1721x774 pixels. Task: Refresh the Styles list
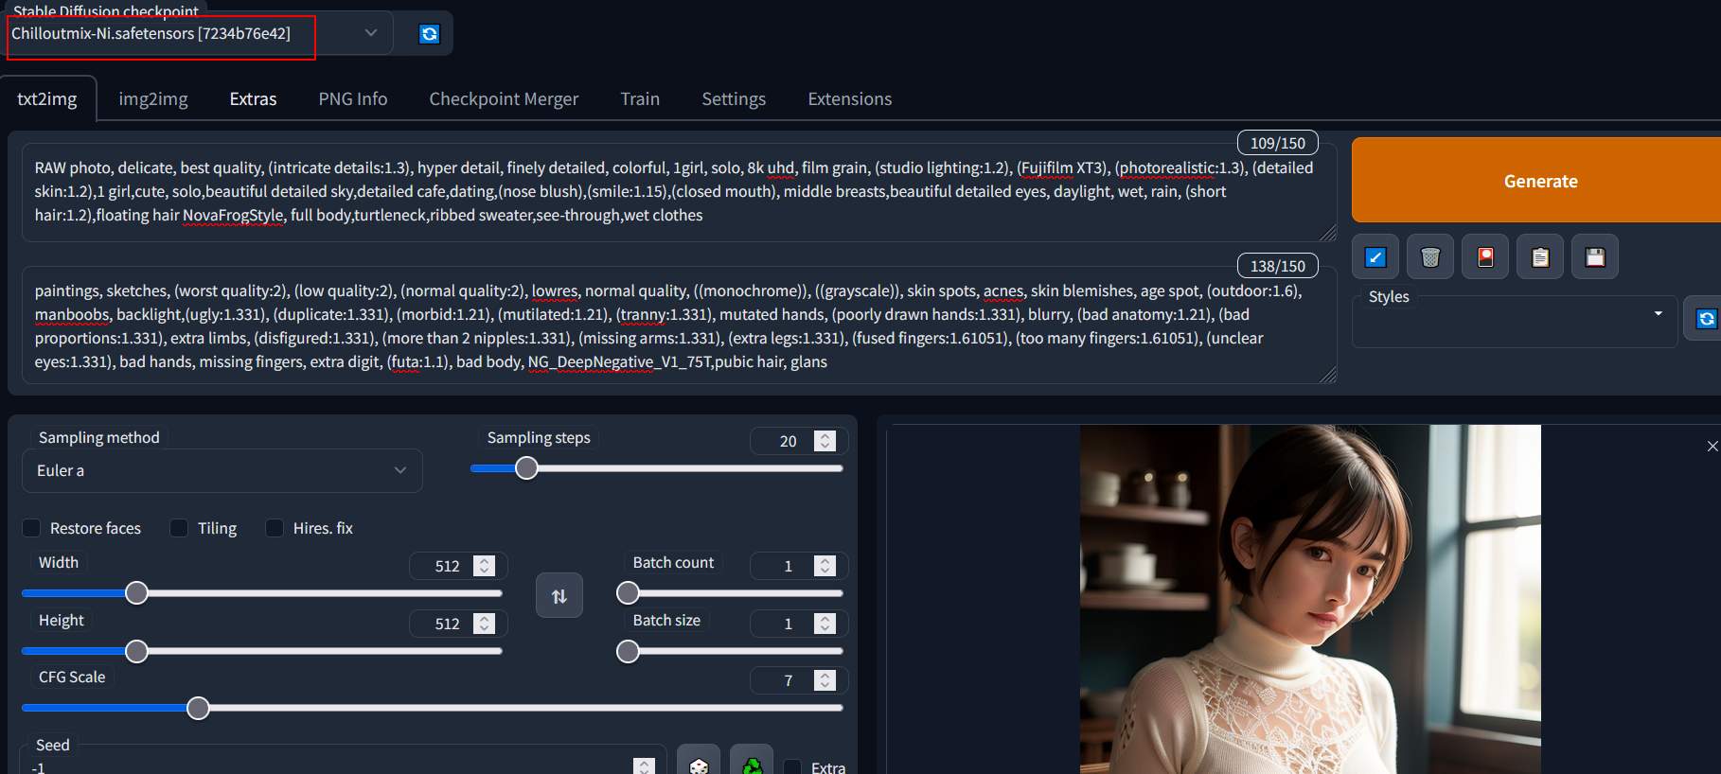pos(1706,319)
